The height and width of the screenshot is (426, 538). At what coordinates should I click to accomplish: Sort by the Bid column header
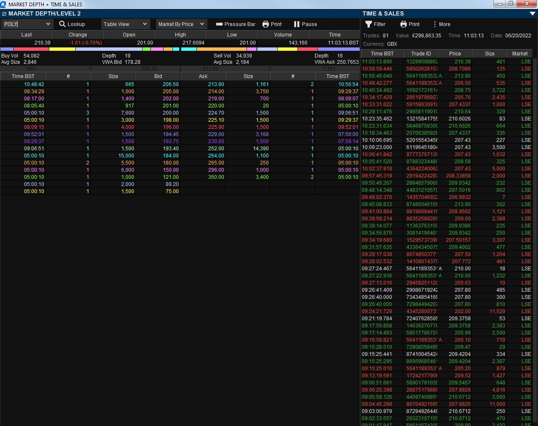click(x=158, y=76)
